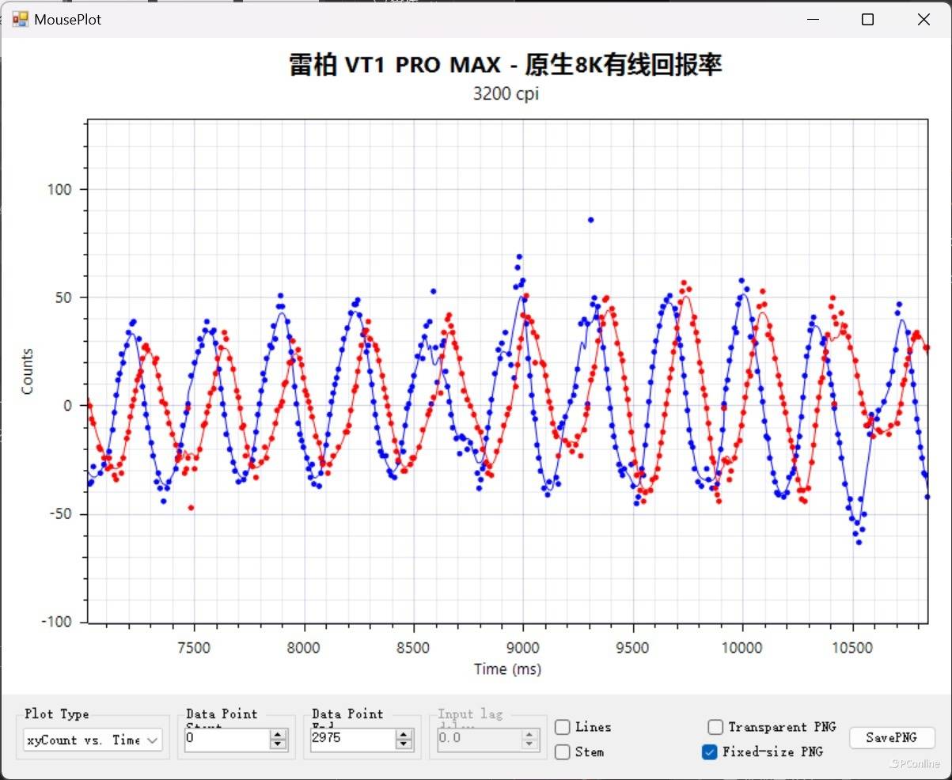This screenshot has width=952, height=780.
Task: Click the 0 tick label on Counts axis
Action: [x=69, y=406]
